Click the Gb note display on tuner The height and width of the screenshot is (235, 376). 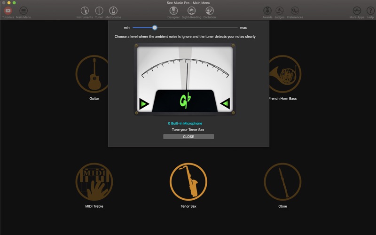[185, 101]
